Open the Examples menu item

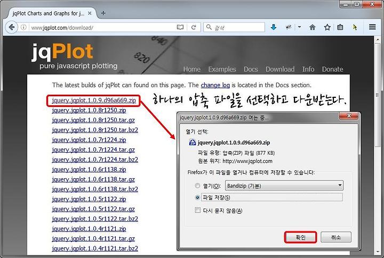pos(222,69)
